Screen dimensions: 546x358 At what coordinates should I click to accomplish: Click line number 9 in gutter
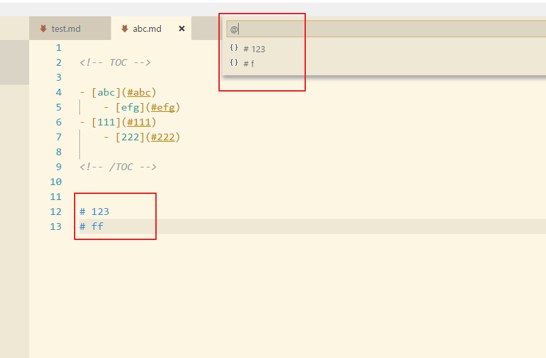click(58, 167)
